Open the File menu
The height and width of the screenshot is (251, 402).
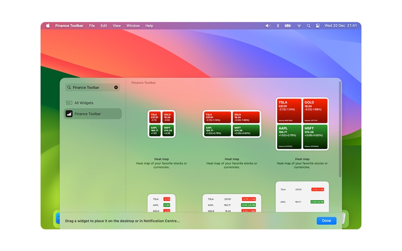(92, 26)
